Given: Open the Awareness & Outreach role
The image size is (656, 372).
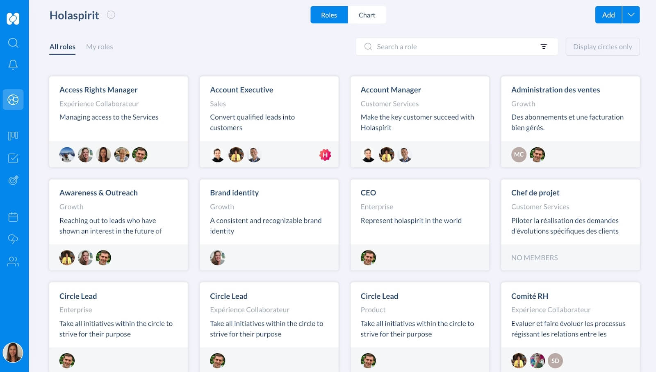Looking at the screenshot, I should pos(98,193).
